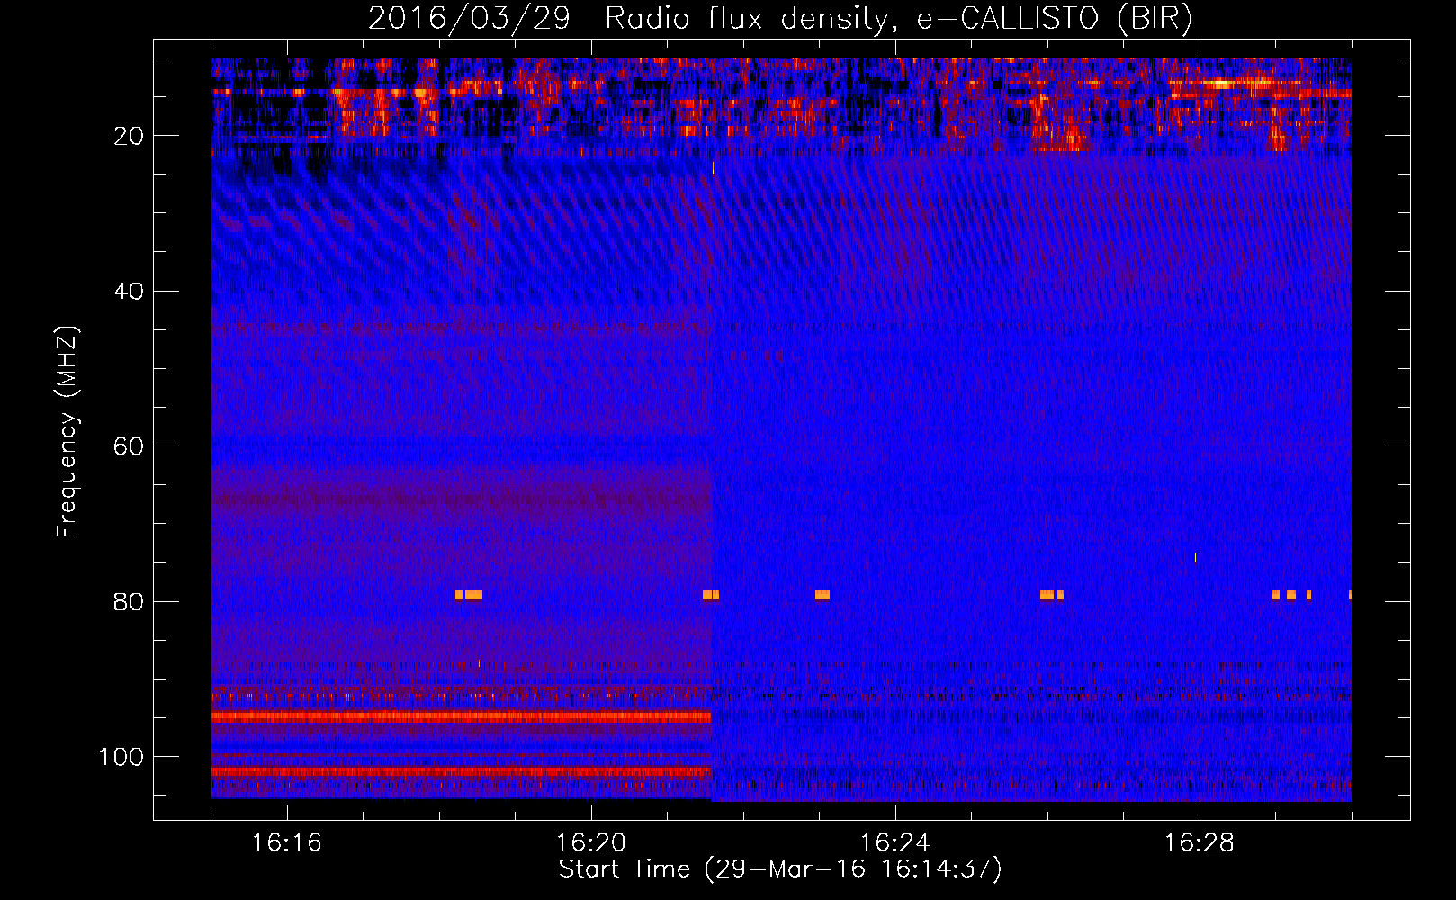
Task: Click the '20' frequency tick label
Action: pyautogui.click(x=130, y=136)
